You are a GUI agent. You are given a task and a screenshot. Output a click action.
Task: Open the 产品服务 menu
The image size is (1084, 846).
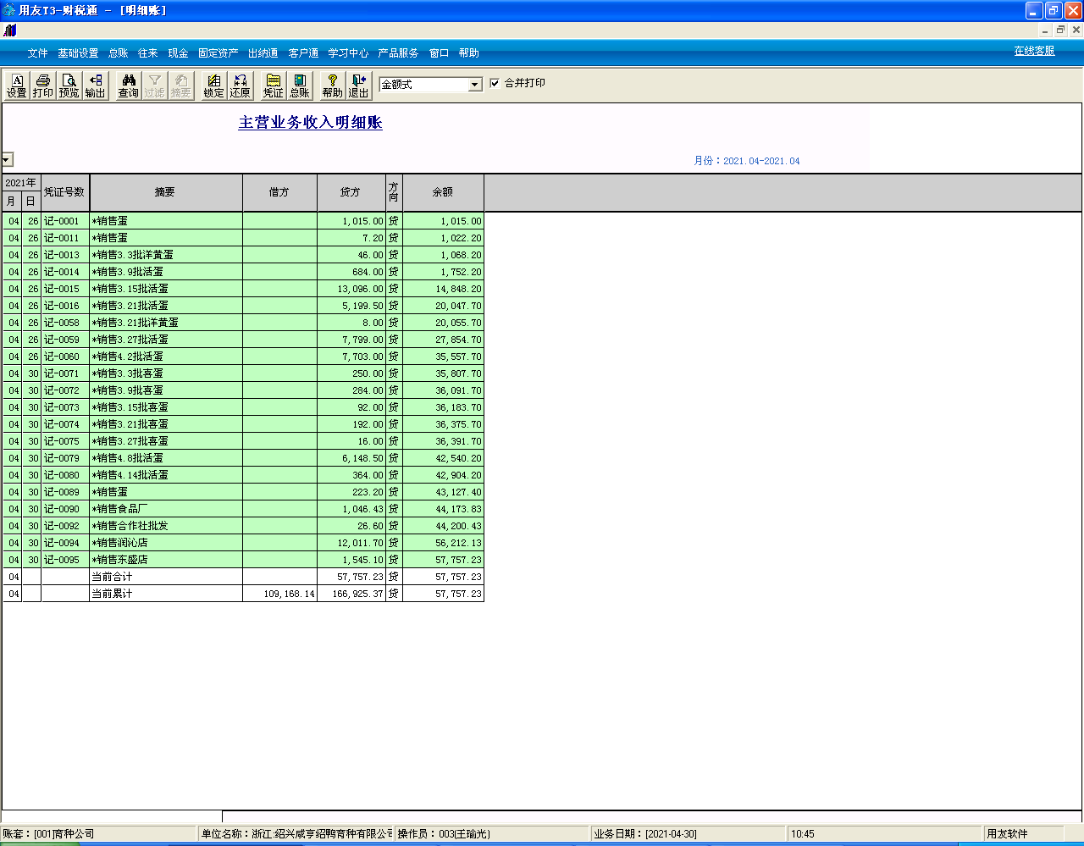click(398, 53)
